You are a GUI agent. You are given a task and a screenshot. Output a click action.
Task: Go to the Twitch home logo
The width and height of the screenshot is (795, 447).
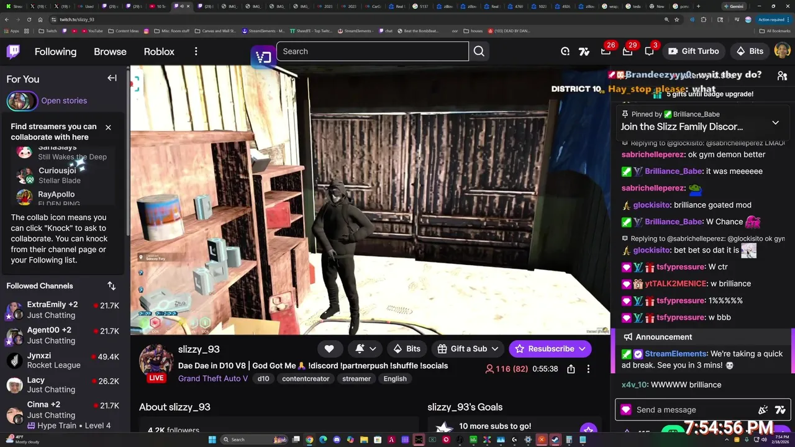pos(13,52)
